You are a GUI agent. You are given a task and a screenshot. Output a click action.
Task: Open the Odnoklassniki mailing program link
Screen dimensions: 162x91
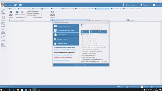65,50
